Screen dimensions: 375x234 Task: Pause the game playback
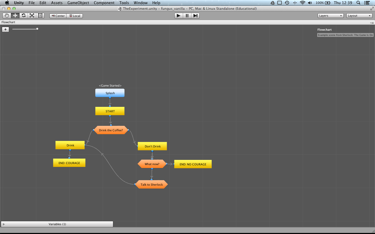(x=187, y=16)
